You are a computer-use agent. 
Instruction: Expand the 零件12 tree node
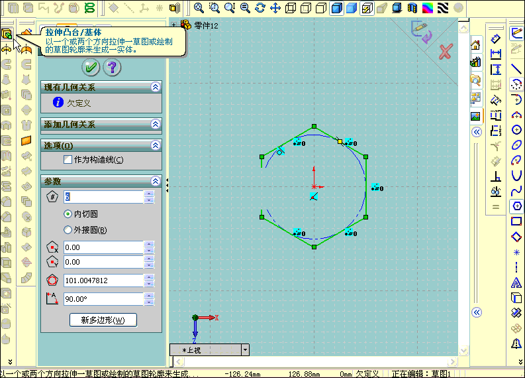[173, 25]
